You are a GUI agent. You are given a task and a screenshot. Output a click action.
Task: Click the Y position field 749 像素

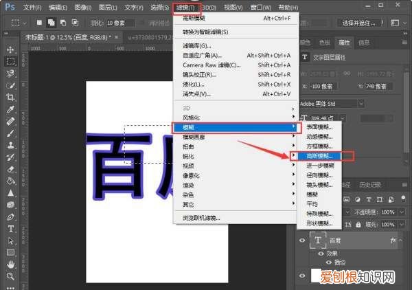click(x=378, y=86)
